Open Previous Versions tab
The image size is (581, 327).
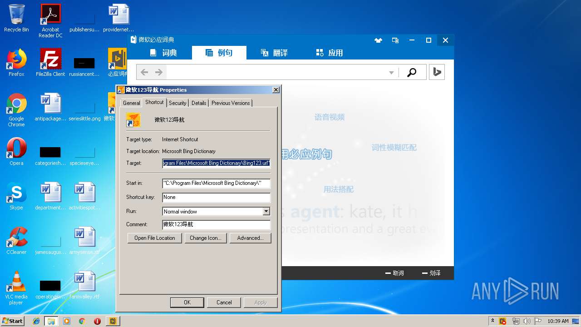tap(231, 103)
